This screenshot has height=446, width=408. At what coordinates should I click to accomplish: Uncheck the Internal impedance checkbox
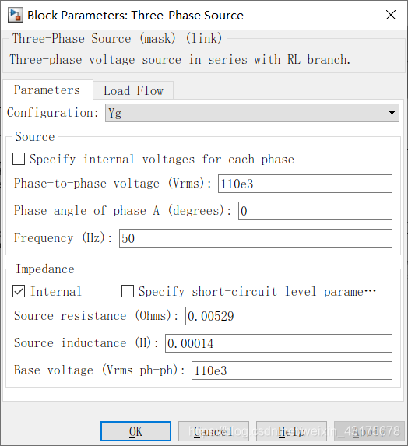click(19, 291)
